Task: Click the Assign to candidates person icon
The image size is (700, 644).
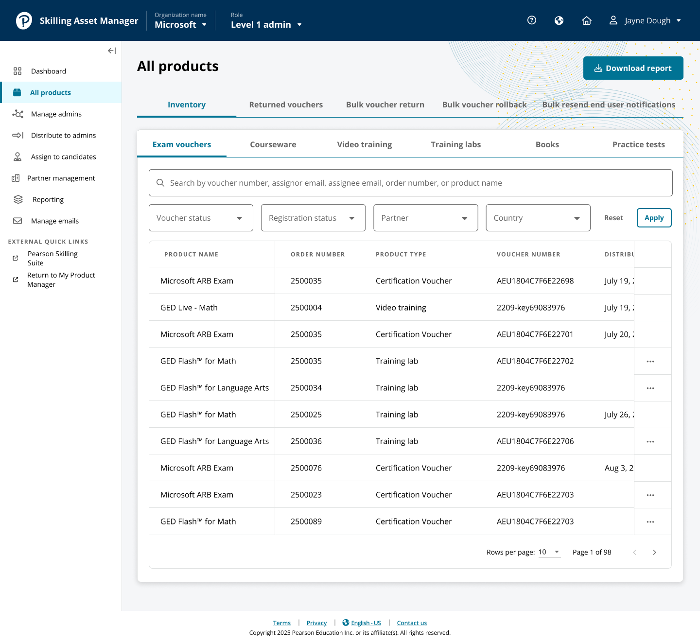Action: pos(17,157)
